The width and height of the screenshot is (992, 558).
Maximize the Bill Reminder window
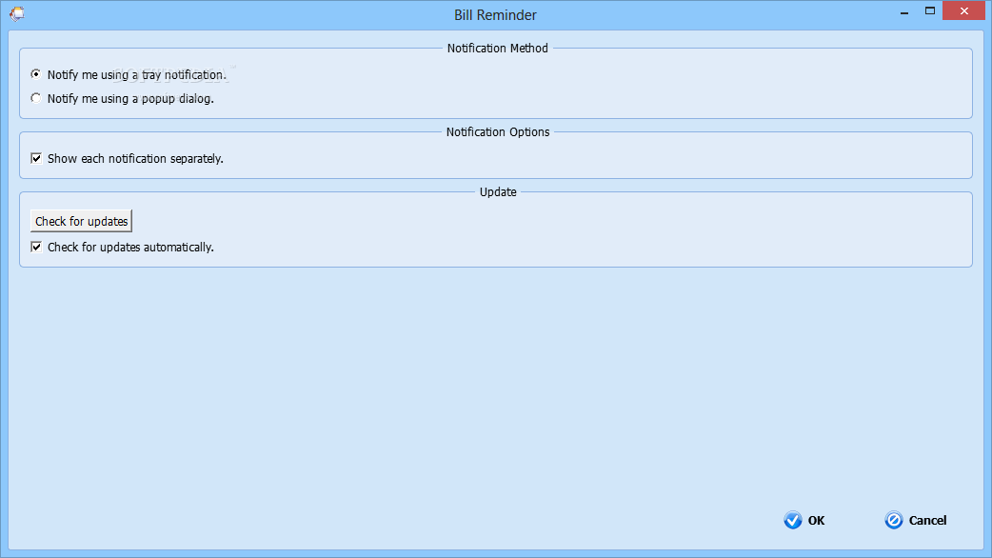(930, 10)
